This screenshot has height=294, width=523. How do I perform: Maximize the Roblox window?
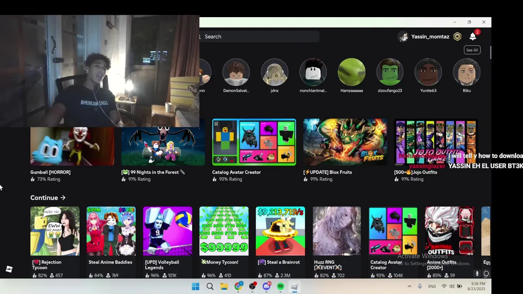coord(469,22)
